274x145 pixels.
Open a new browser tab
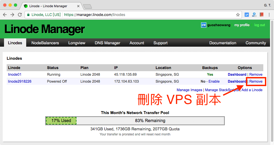click(87, 7)
